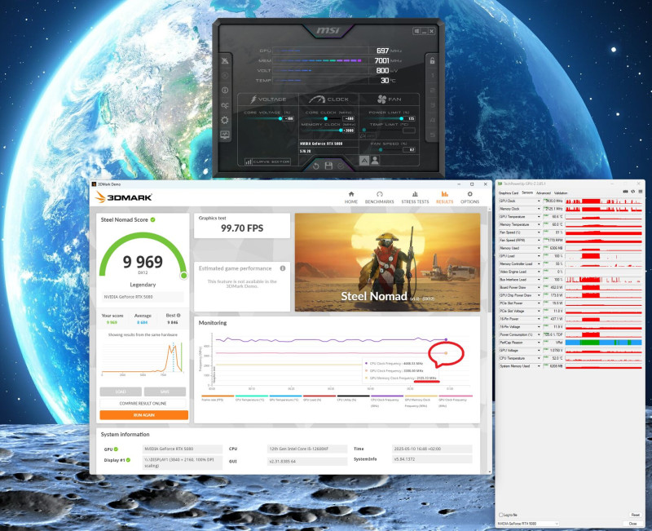This screenshot has height=531, width=652.
Task: Go to the 3DMark Home tab
Action: 351,197
